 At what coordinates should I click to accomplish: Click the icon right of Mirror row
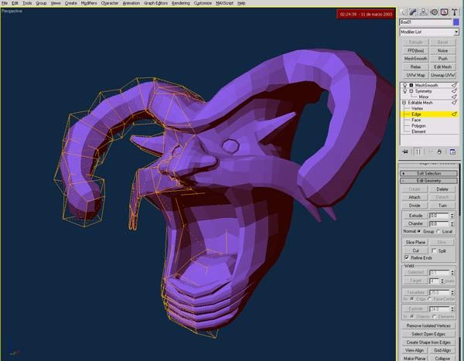pyautogui.click(x=454, y=97)
